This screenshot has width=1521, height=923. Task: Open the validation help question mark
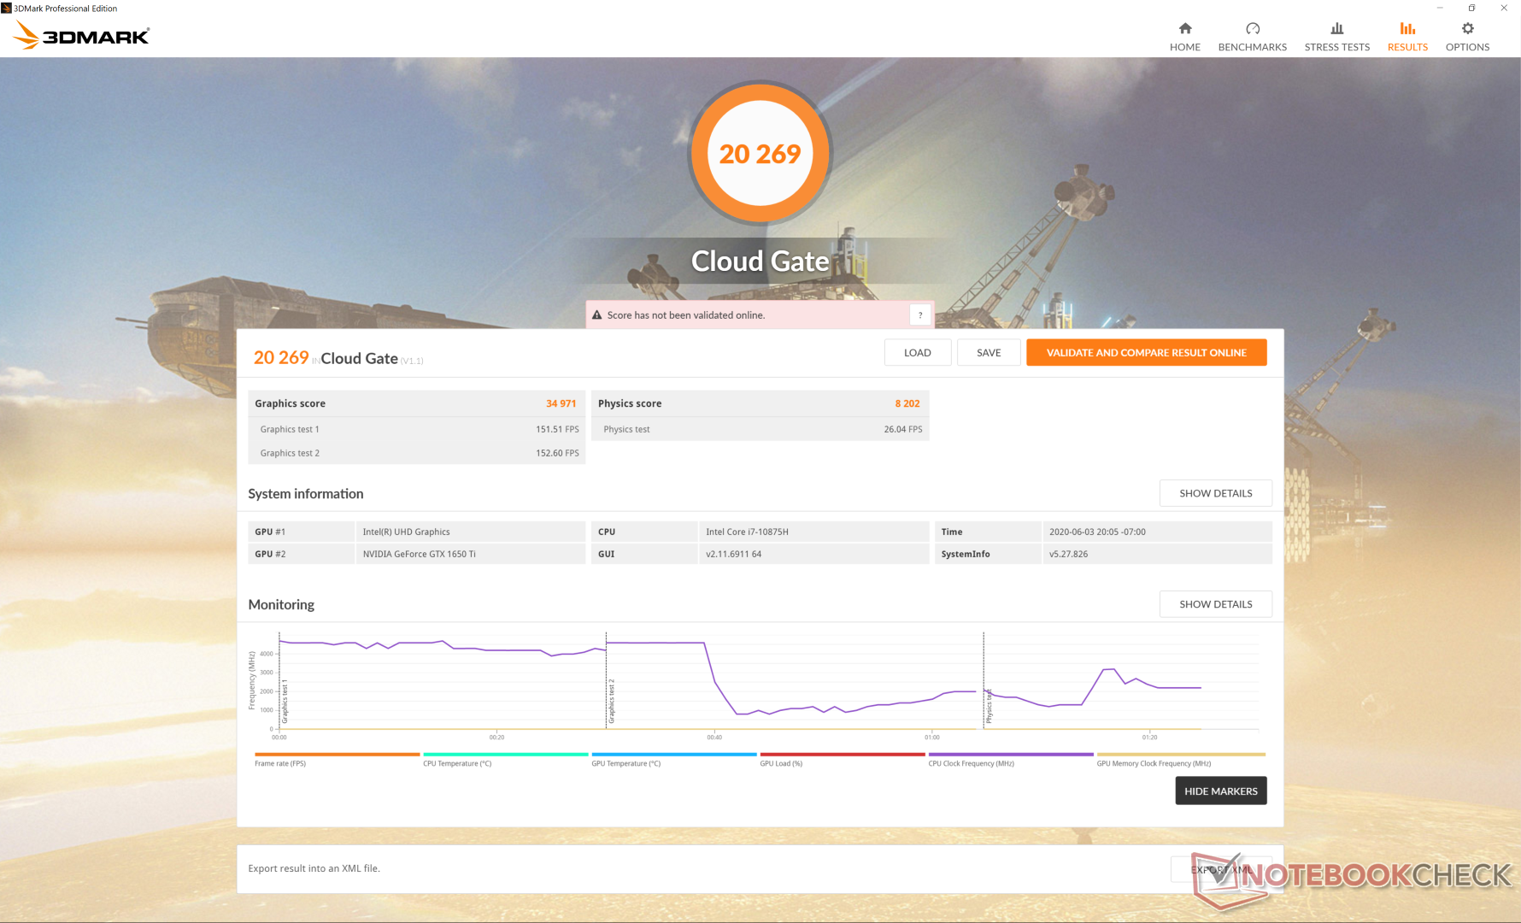920,315
